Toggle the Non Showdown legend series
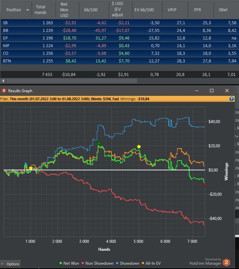This screenshot has height=269, width=239. click(98, 263)
